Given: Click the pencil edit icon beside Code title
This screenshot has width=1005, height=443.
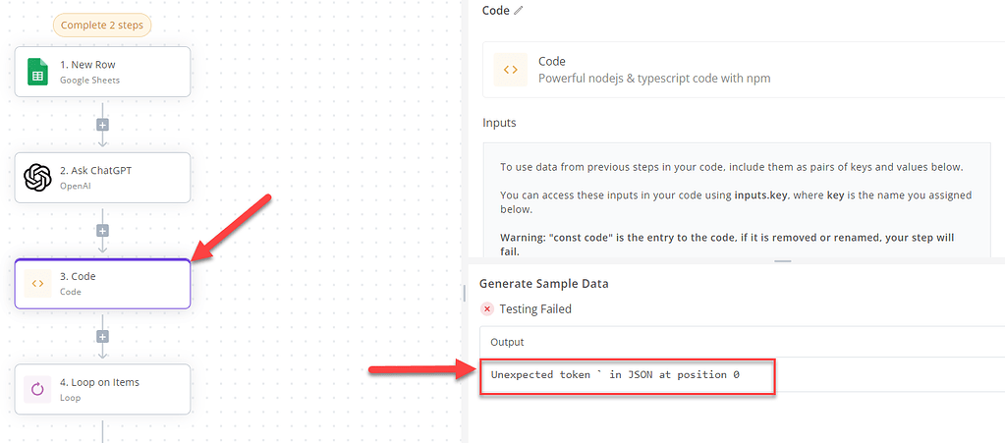Looking at the screenshot, I should [519, 11].
